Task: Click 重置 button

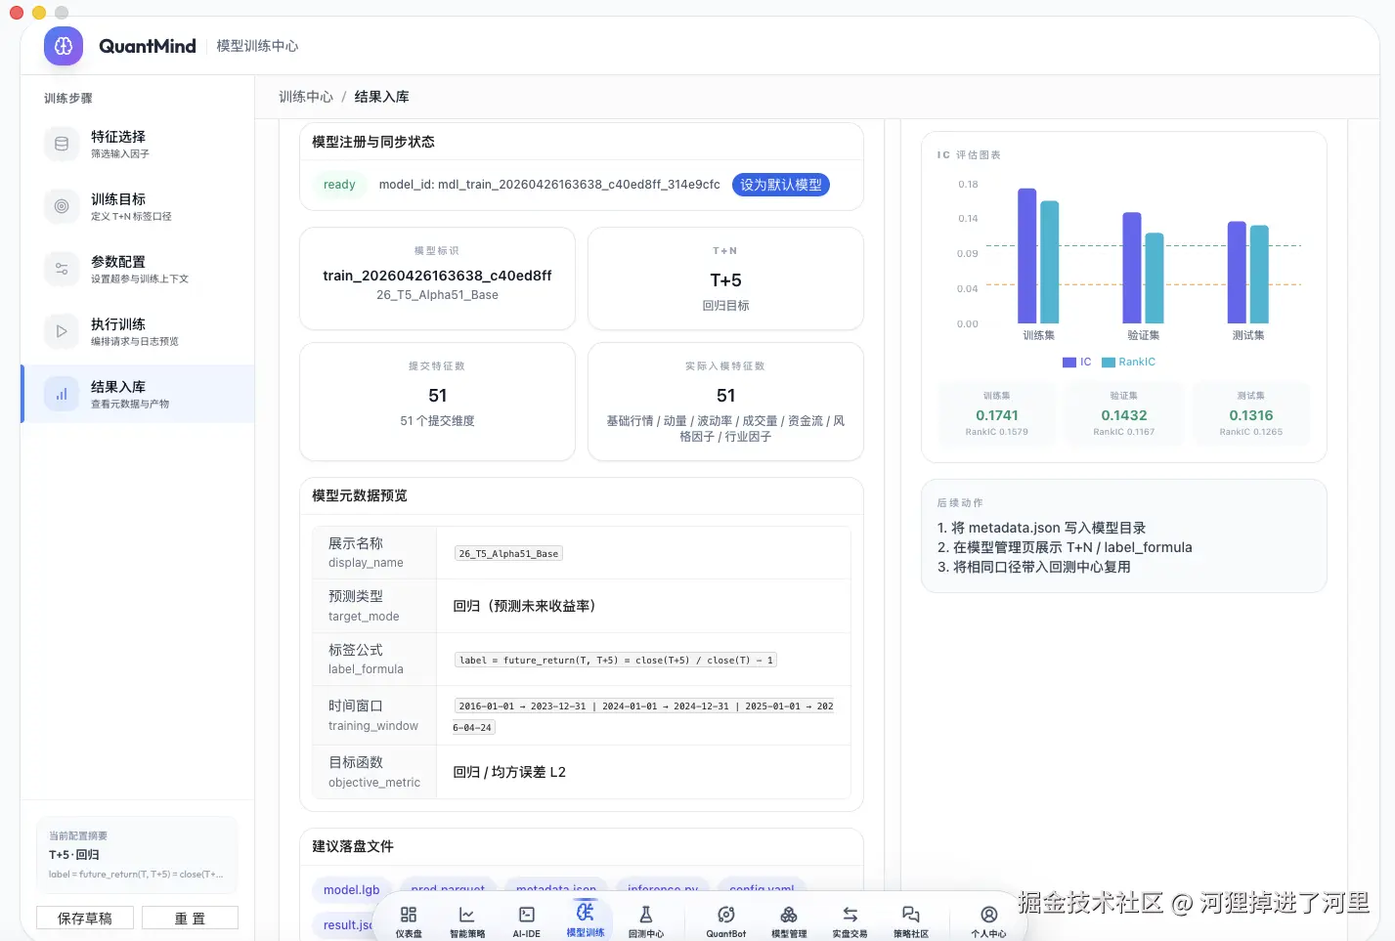Action: pos(190,918)
